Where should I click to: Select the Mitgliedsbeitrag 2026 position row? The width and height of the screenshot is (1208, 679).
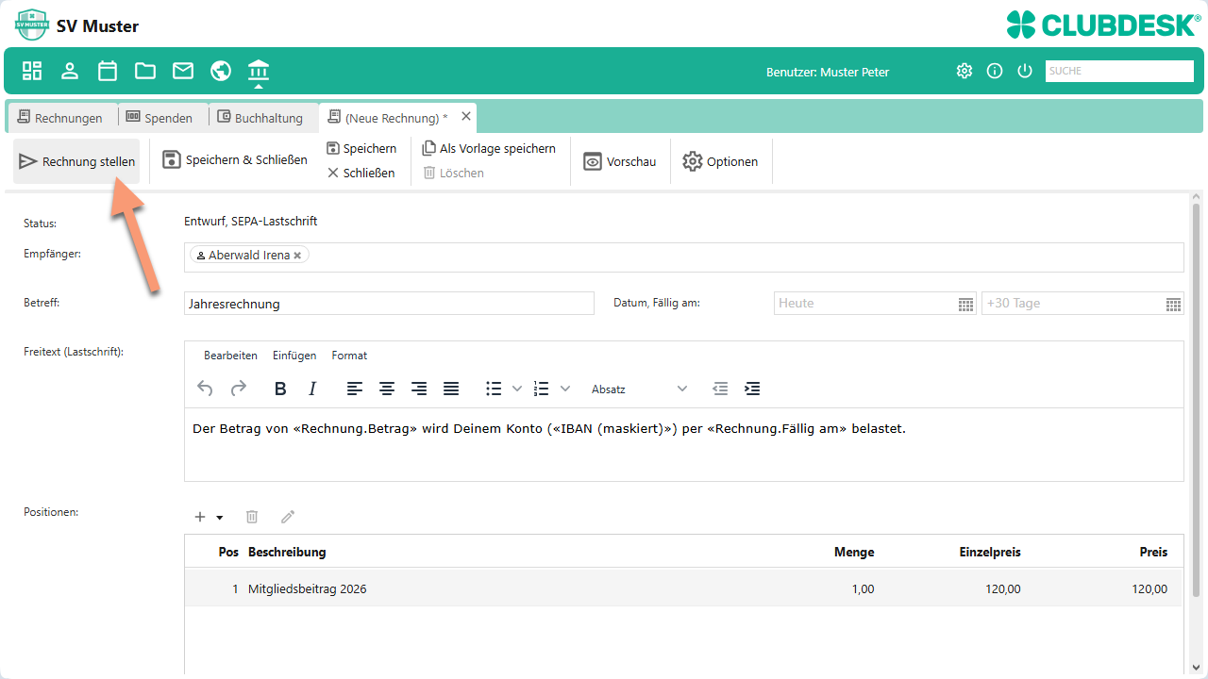683,589
